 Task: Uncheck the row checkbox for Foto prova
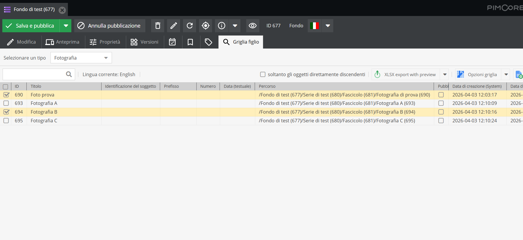coord(6,95)
